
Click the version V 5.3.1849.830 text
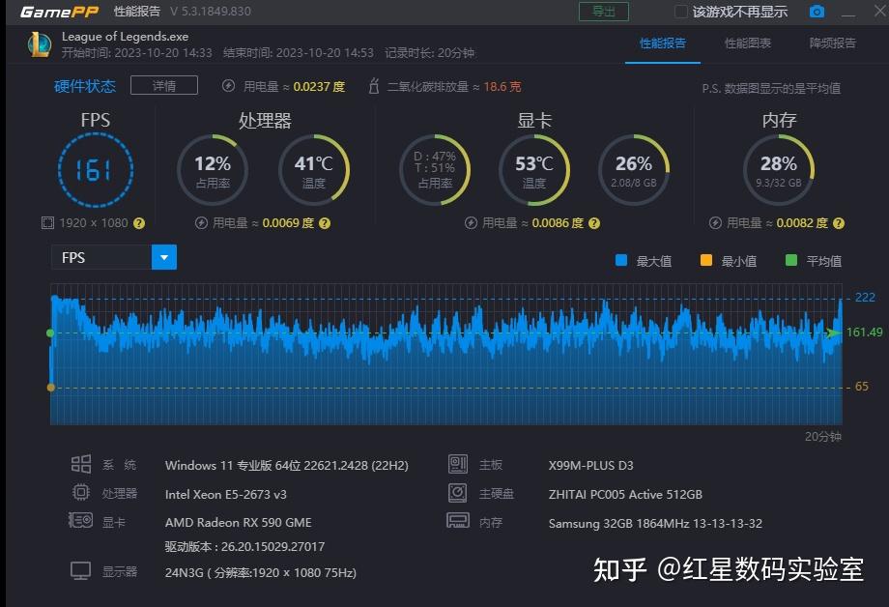click(x=211, y=12)
